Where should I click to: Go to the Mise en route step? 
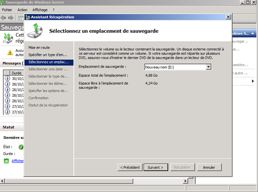coord(39,47)
